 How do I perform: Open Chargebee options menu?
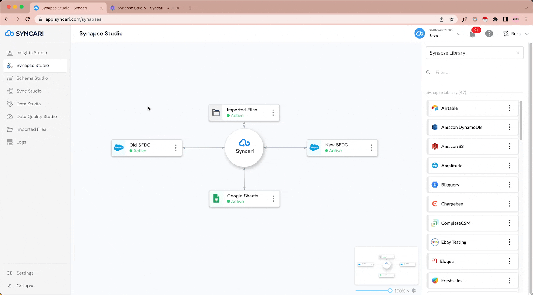pyautogui.click(x=509, y=204)
